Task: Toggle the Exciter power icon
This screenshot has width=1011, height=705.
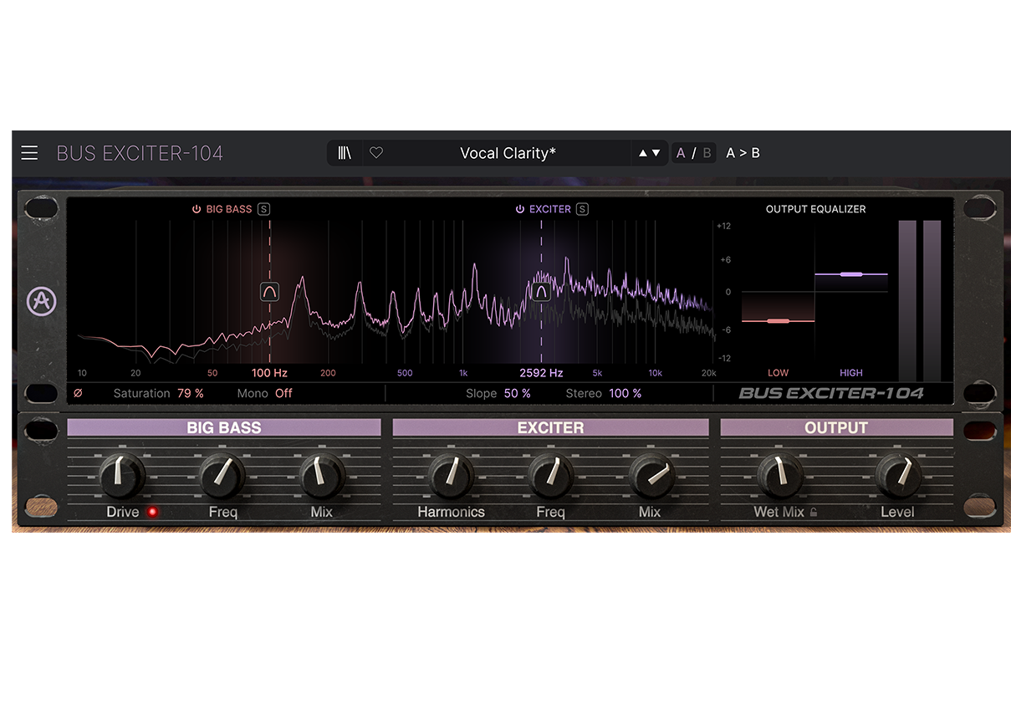Action: 519,209
